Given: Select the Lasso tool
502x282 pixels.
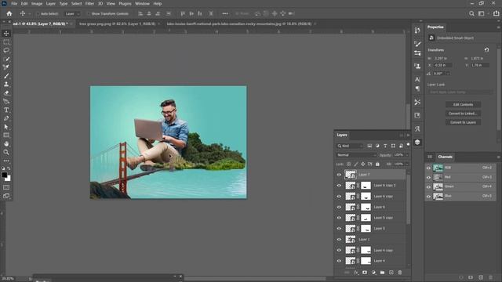Looking at the screenshot, I should [x=6, y=50].
